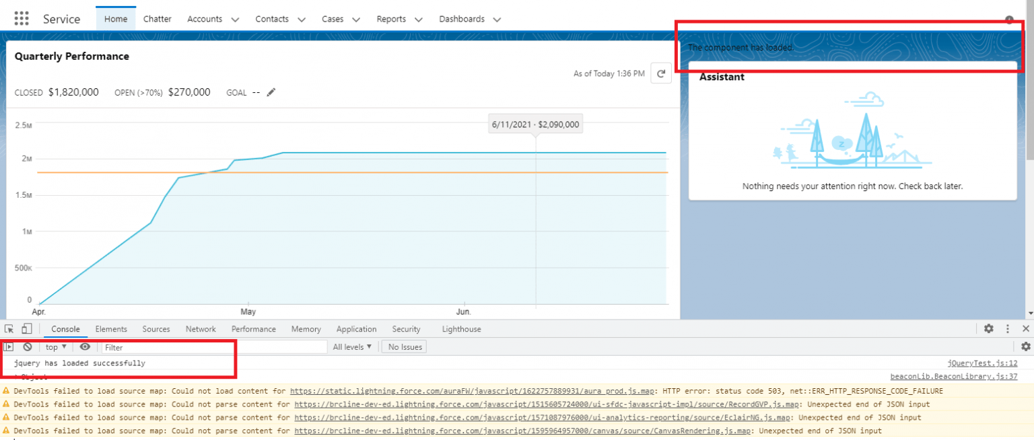
Task: Open the top JavaScript context dropdown
Action: pos(56,347)
